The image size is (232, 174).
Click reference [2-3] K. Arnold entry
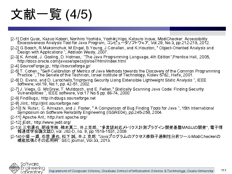(x=111, y=59)
